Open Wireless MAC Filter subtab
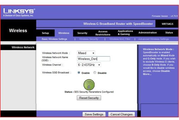This screenshot has height=120, width=179. [x=120, y=39]
